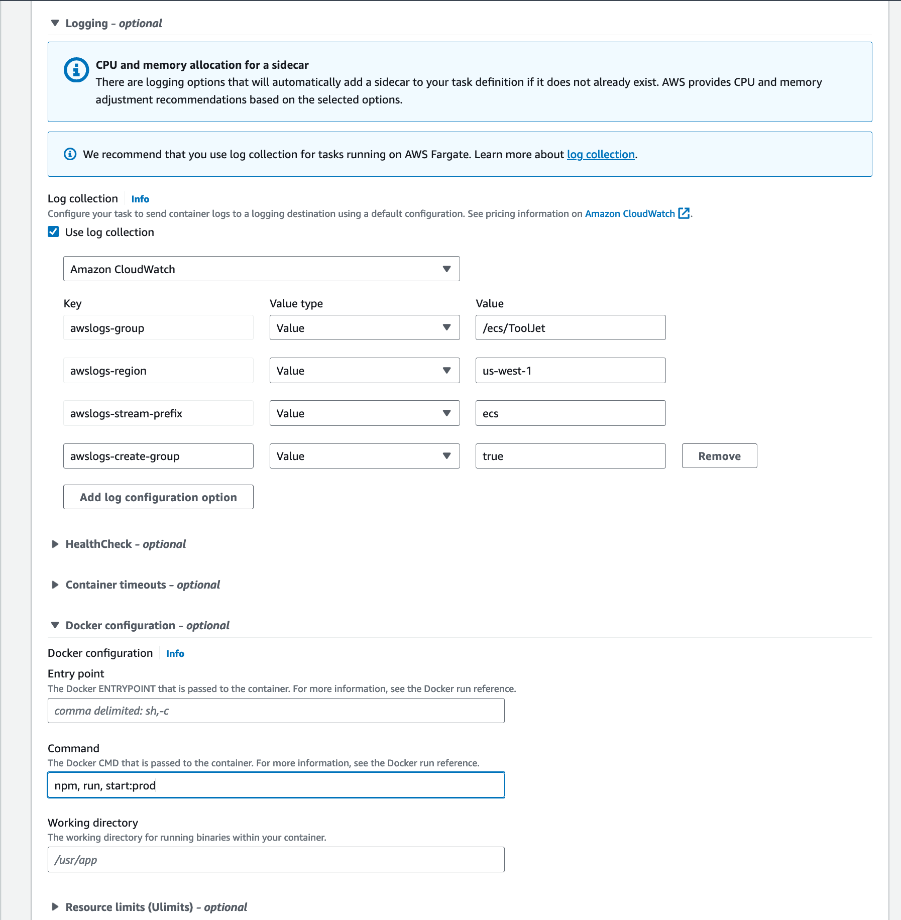Uncheck the Use log collection checkbox
Image resolution: width=901 pixels, height=920 pixels.
[x=54, y=232]
